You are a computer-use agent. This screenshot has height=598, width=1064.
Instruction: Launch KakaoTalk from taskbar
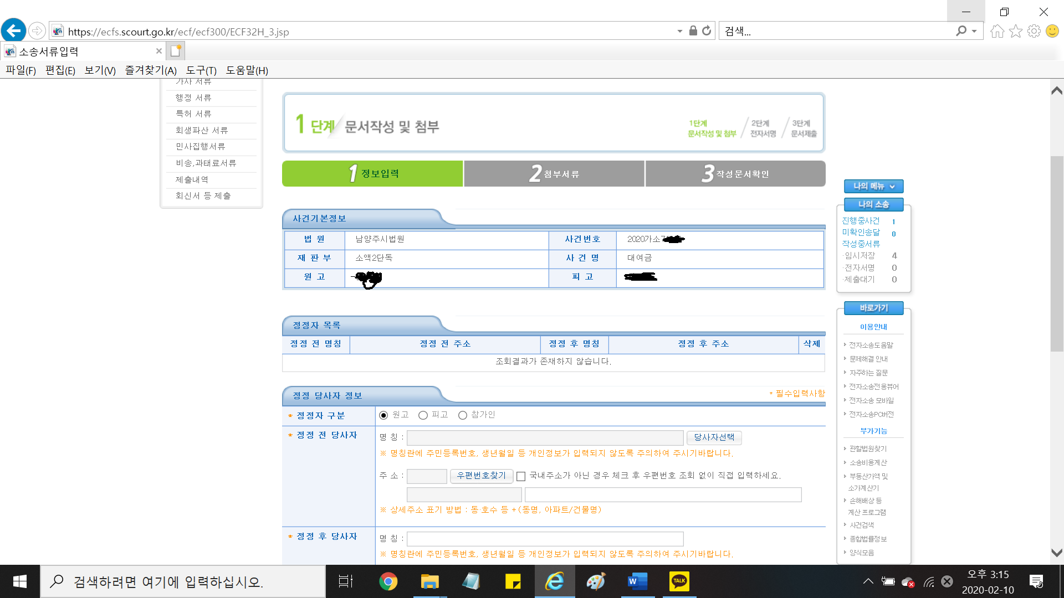click(679, 581)
